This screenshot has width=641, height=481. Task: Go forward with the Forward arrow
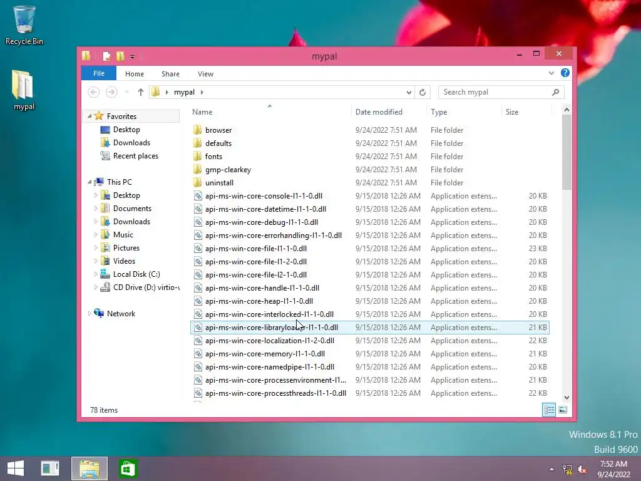point(111,92)
